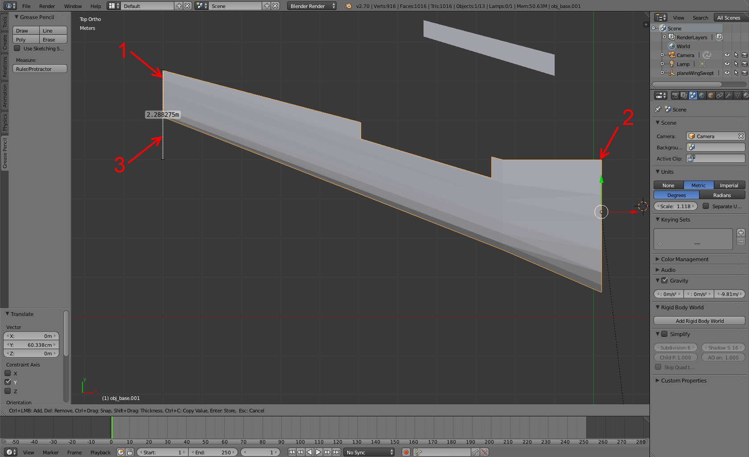Enable the Use Sketching Sessions checkbox
Image resolution: width=749 pixels, height=457 pixels.
coord(17,49)
